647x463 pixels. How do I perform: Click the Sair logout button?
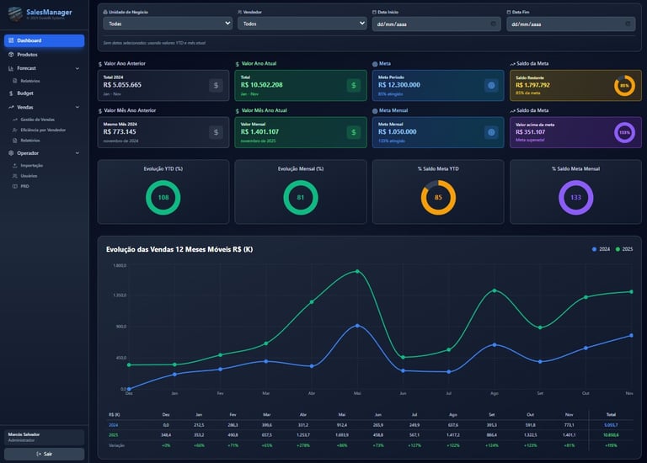click(x=44, y=454)
